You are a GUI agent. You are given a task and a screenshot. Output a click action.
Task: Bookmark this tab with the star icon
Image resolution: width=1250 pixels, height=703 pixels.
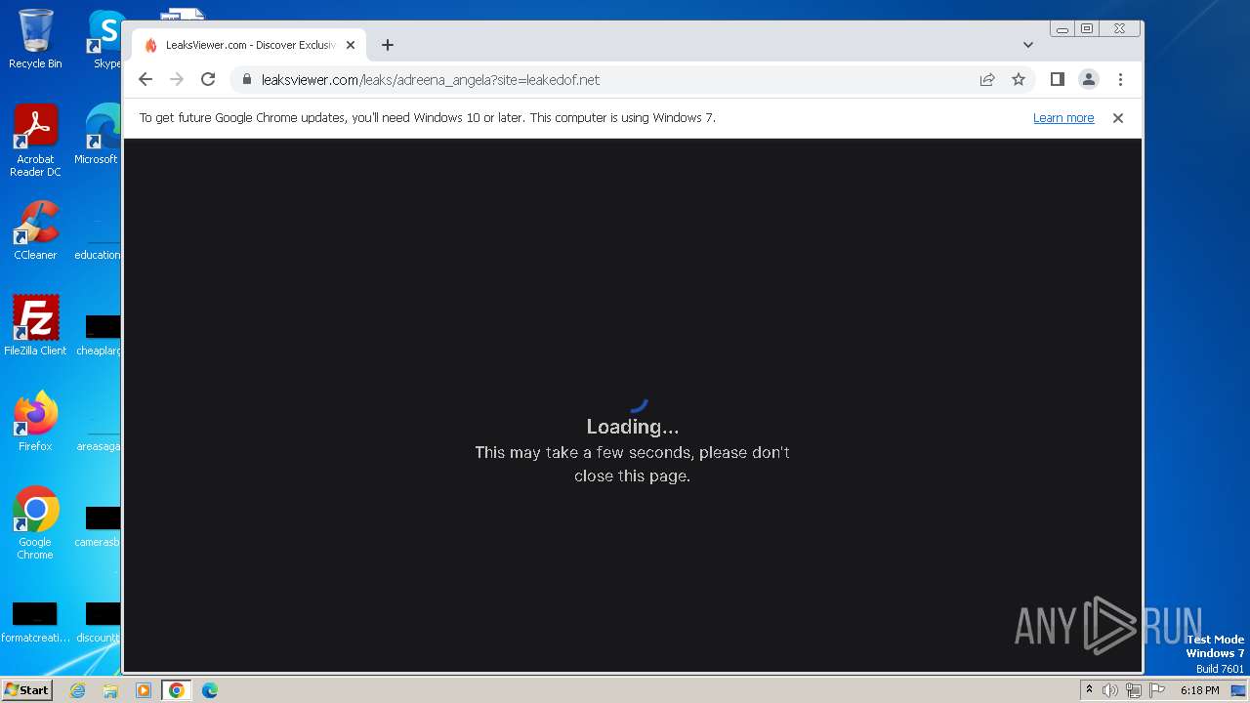point(1019,80)
